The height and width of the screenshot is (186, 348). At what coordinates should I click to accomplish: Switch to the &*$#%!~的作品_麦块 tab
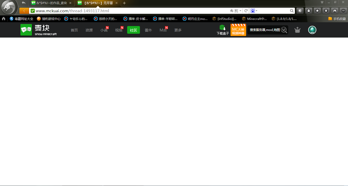click(x=52, y=3)
